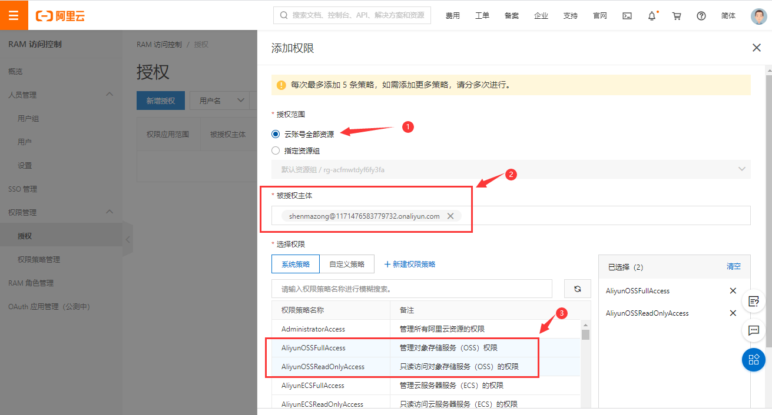
Task: Select the AliyunOSSReadOnlyAccess policy row
Action: coord(426,366)
